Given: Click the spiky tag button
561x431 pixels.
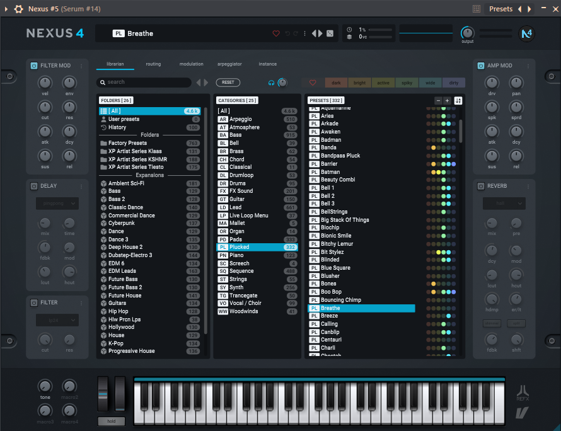Looking at the screenshot, I should click(x=407, y=83).
